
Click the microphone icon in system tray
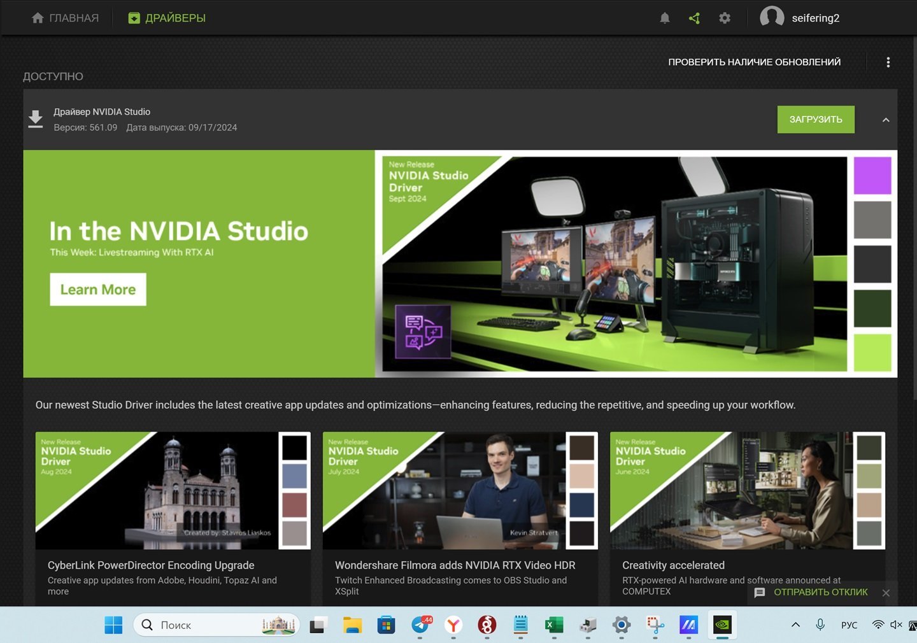pyautogui.click(x=820, y=625)
